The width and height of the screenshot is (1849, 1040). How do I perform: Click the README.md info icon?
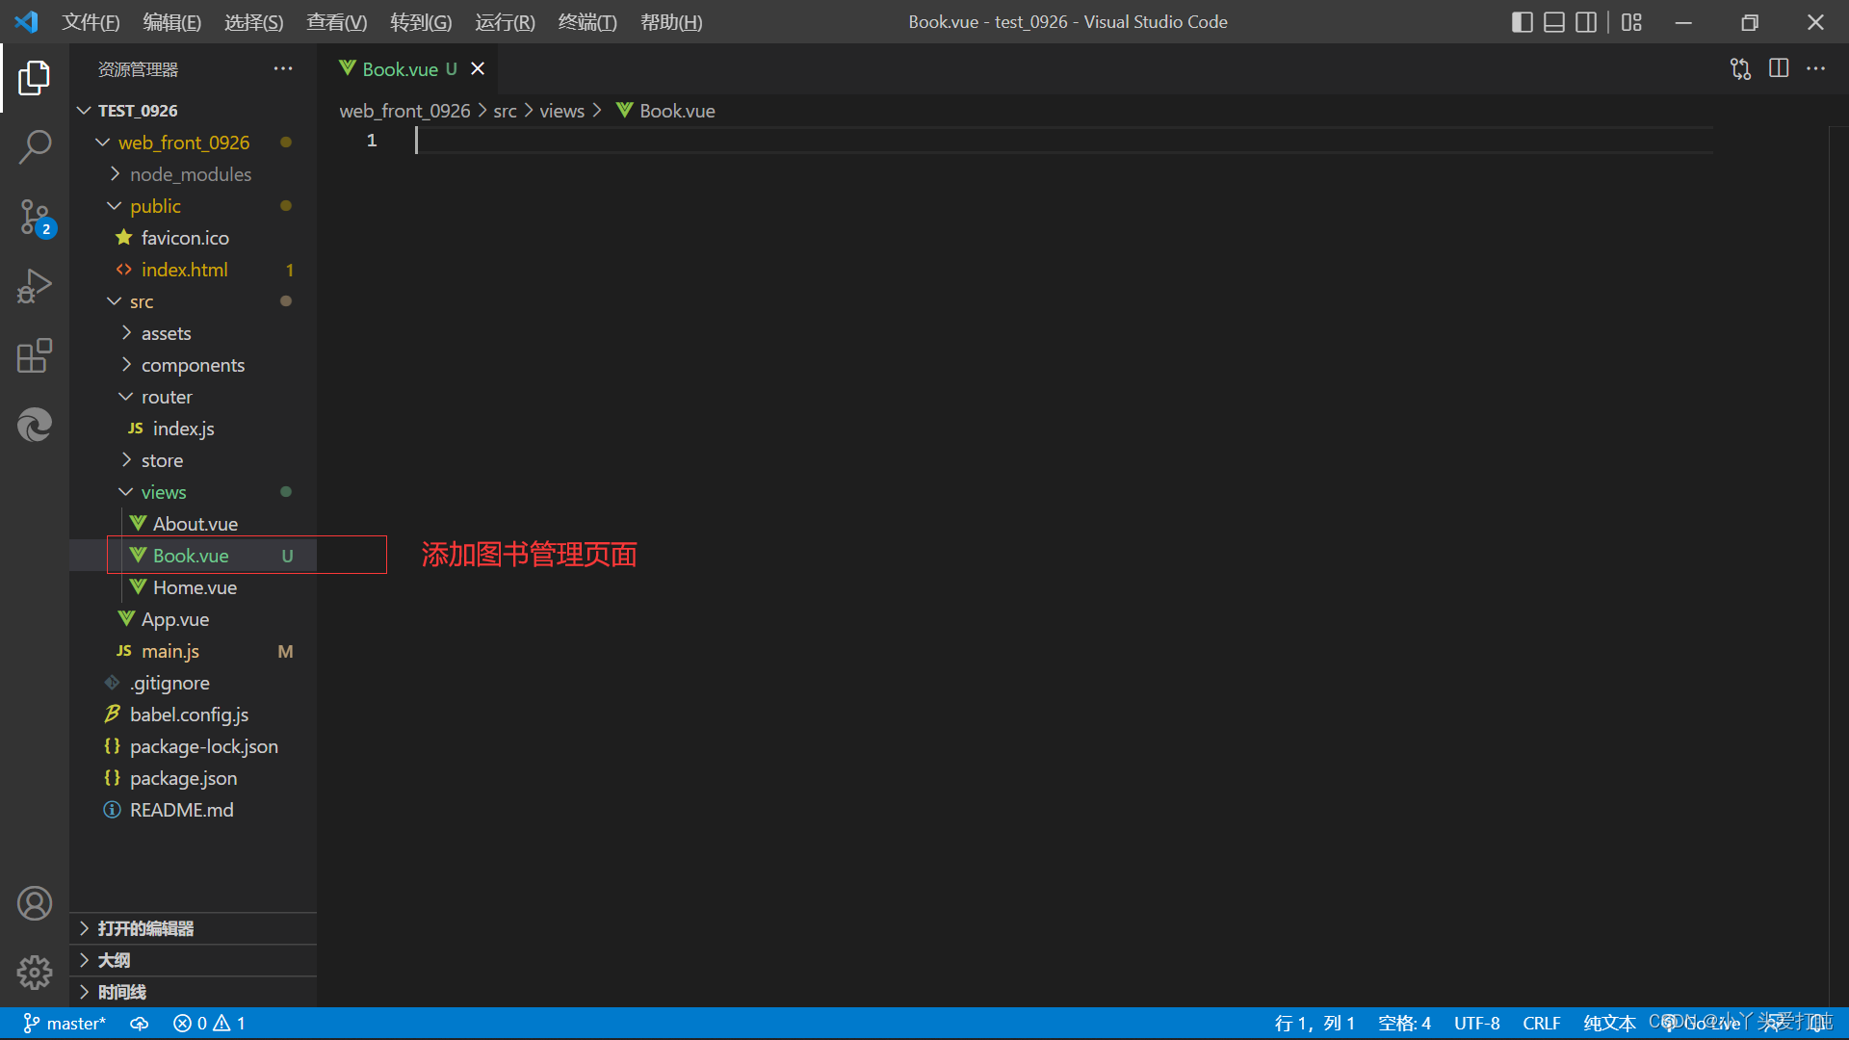tap(113, 810)
